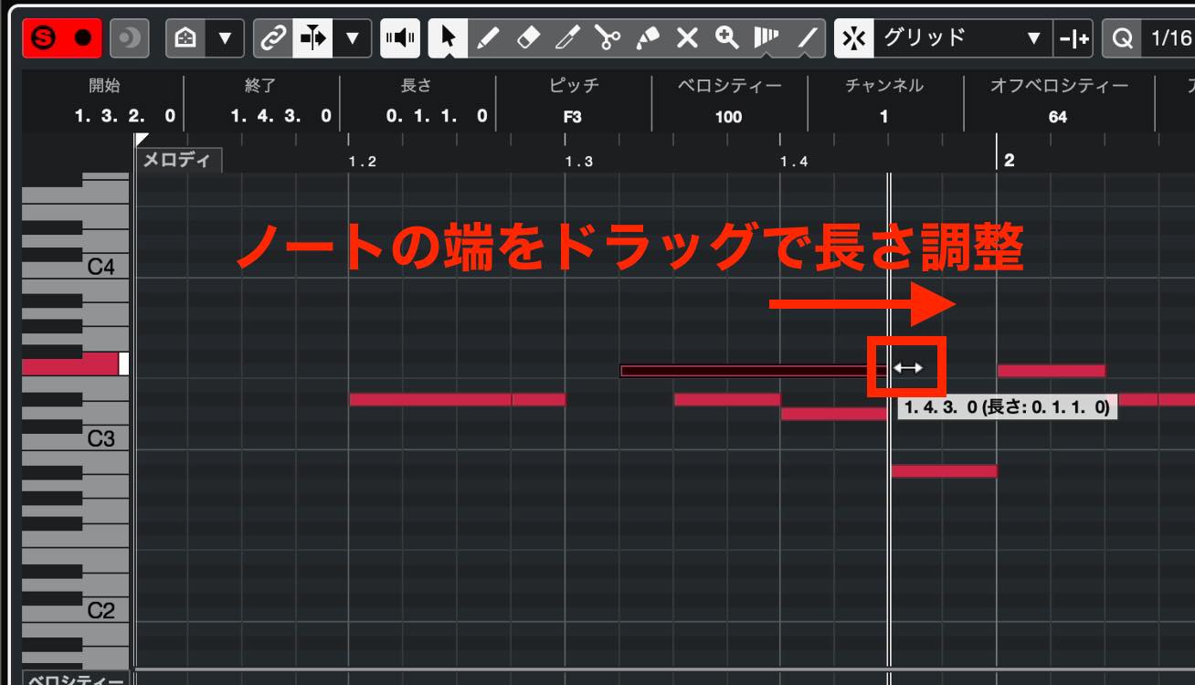Select the Mute X tool

pos(687,38)
